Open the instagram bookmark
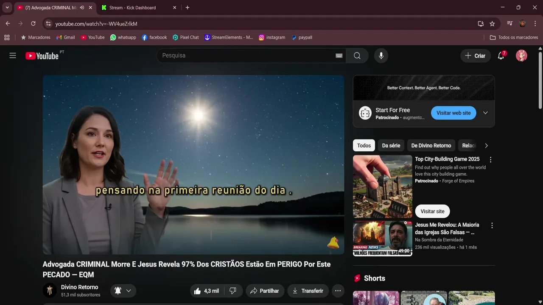This screenshot has width=543, height=305. tap(272, 37)
